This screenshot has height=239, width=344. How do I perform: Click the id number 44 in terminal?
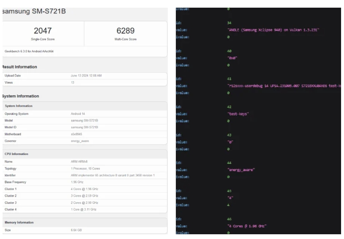229,163
